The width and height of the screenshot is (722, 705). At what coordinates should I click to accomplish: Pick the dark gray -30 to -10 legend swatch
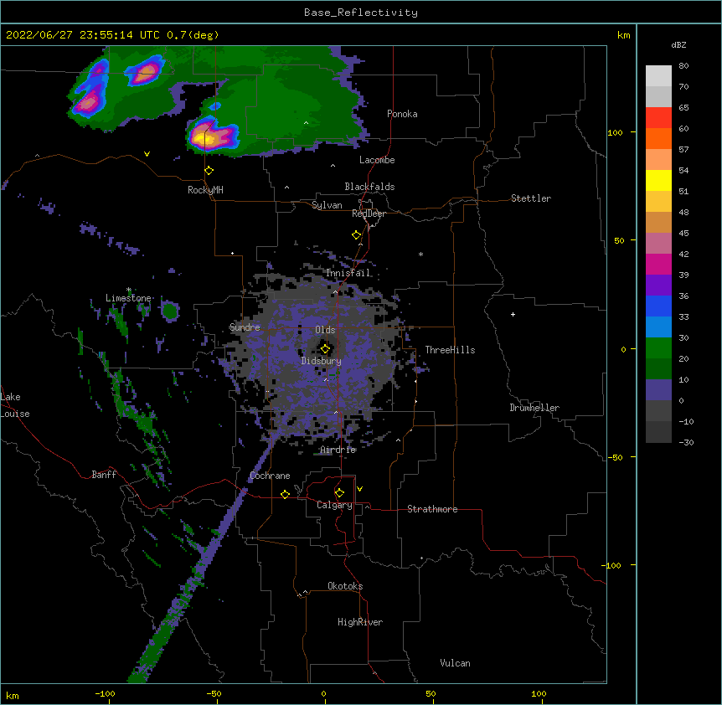coord(658,432)
